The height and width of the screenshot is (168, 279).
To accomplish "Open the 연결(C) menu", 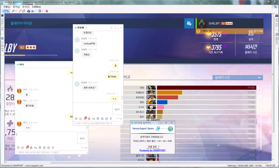I will [x=7, y=7].
